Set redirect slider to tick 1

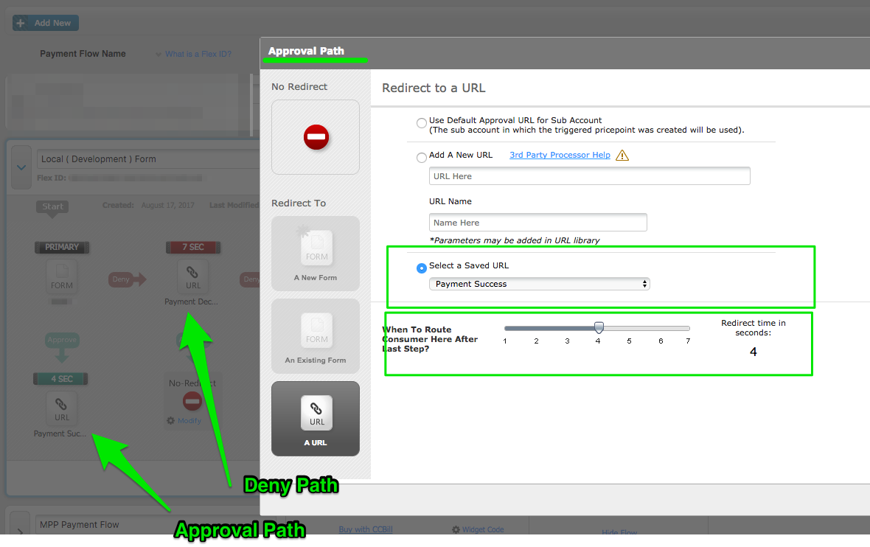pos(505,329)
